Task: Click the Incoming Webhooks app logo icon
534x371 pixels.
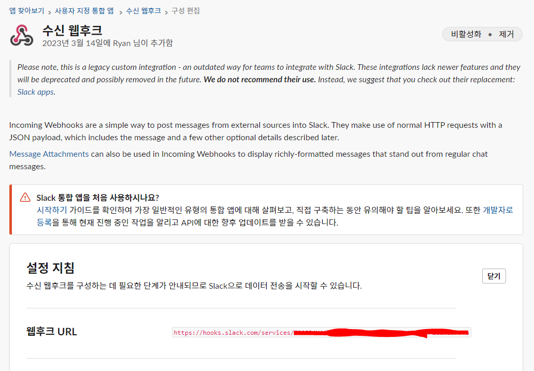Action: 22,35
